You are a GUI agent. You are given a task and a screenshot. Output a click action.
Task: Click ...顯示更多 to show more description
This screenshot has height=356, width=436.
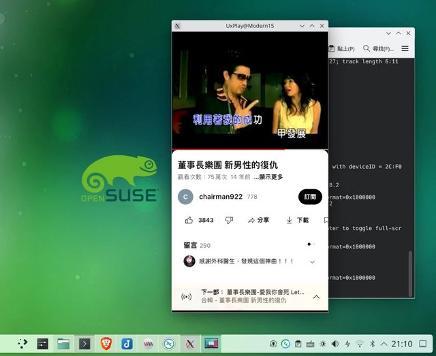[x=268, y=177]
